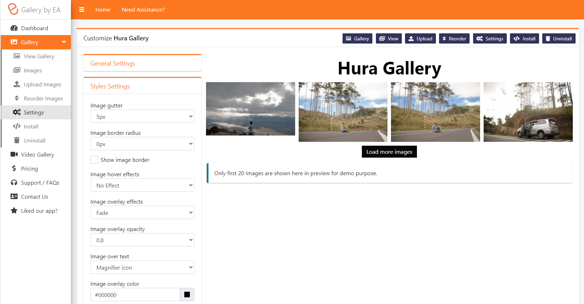Open the Pricing link in sidebar
The width and height of the screenshot is (584, 304).
36,168
